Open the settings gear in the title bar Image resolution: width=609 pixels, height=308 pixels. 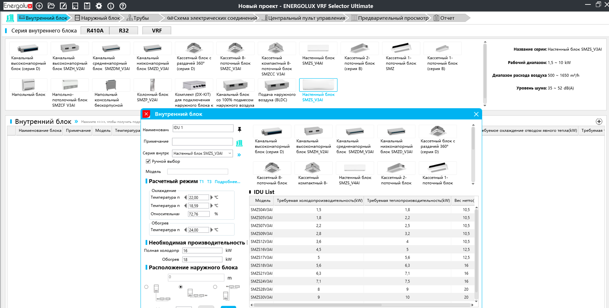99,6
